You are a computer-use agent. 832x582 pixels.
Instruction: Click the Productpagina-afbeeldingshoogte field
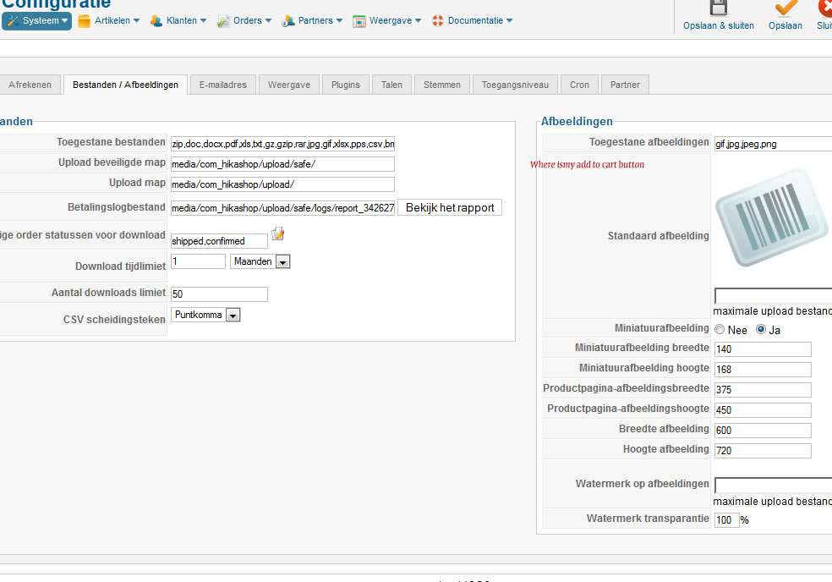click(763, 410)
